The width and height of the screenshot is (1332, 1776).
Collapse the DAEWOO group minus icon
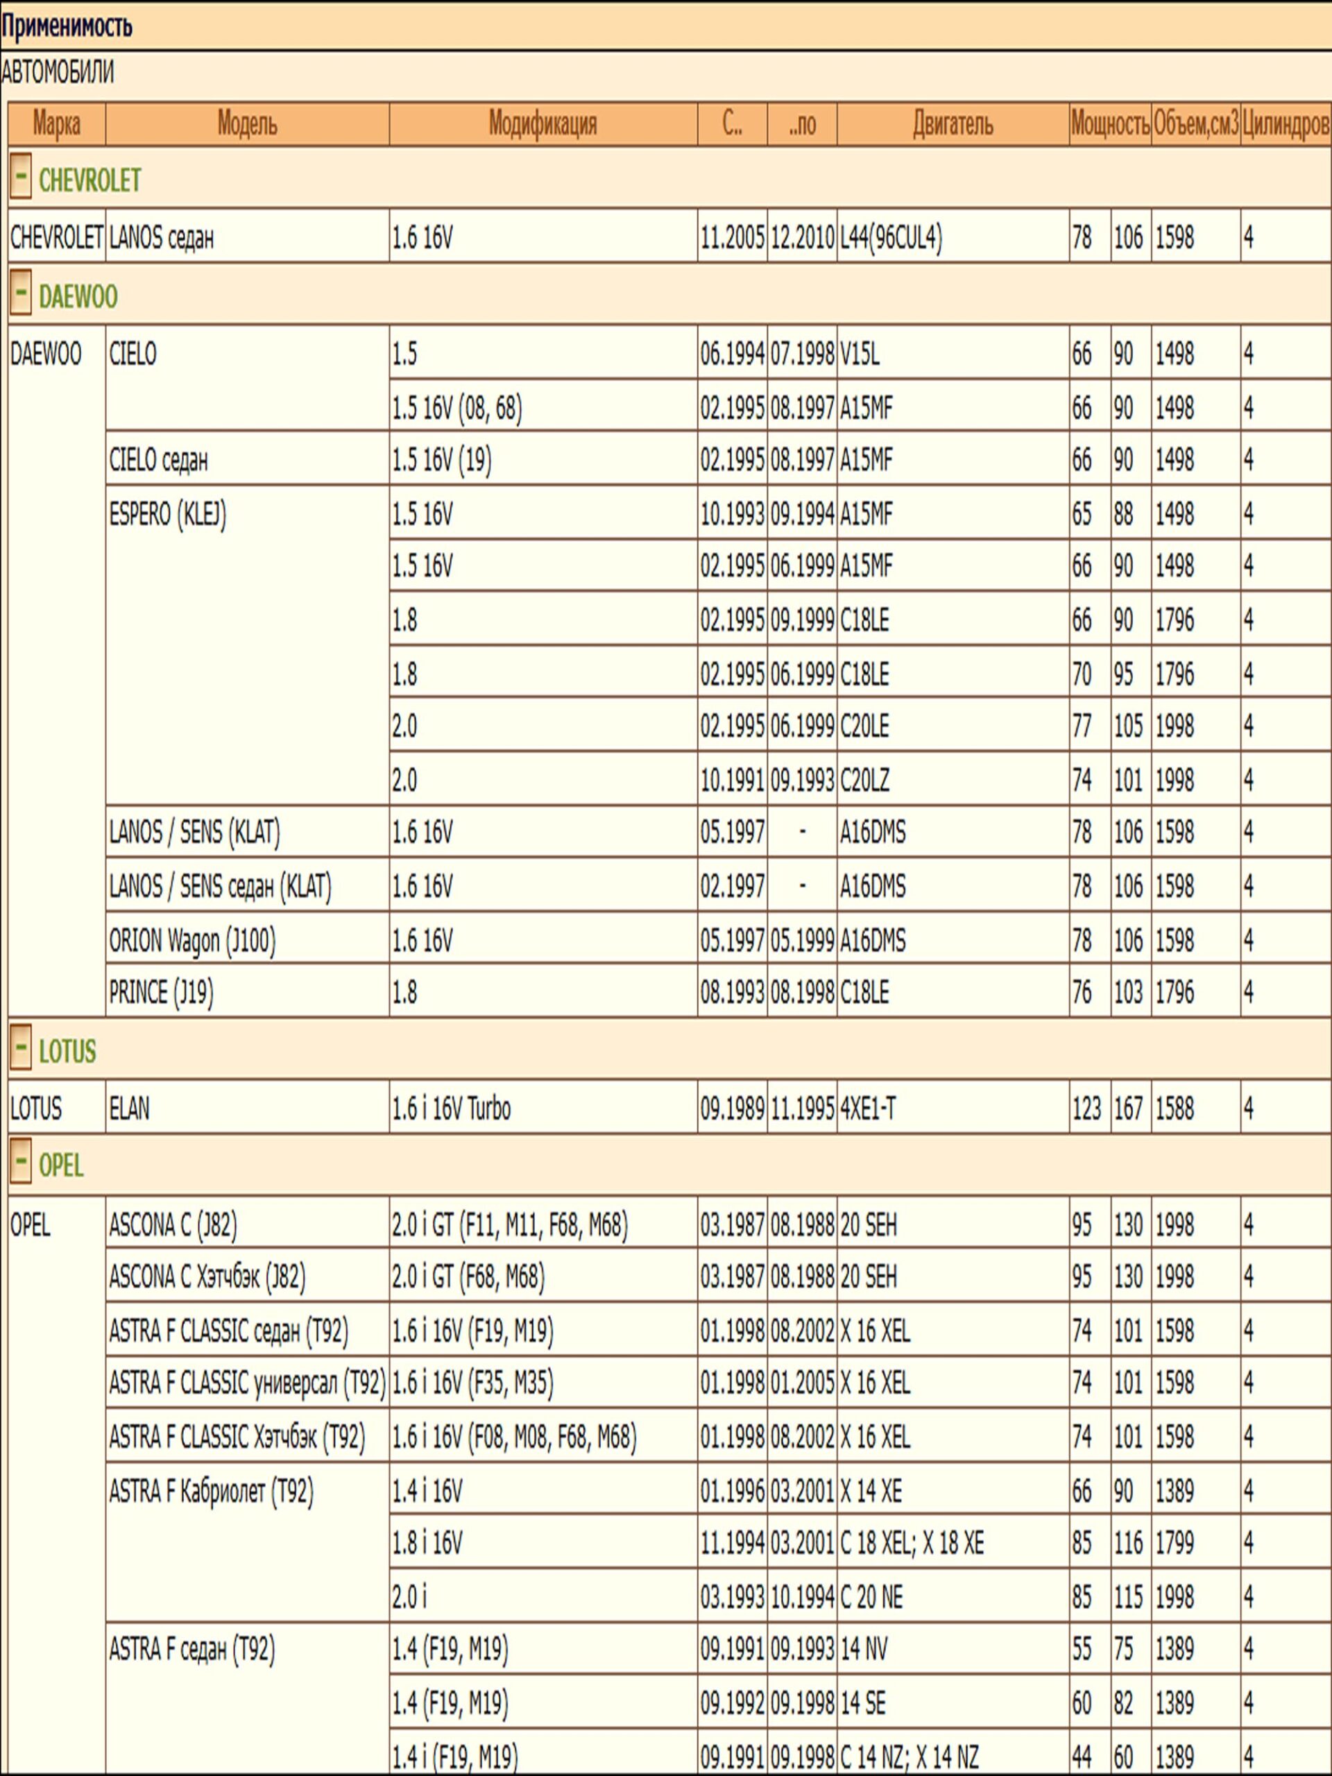click(21, 292)
